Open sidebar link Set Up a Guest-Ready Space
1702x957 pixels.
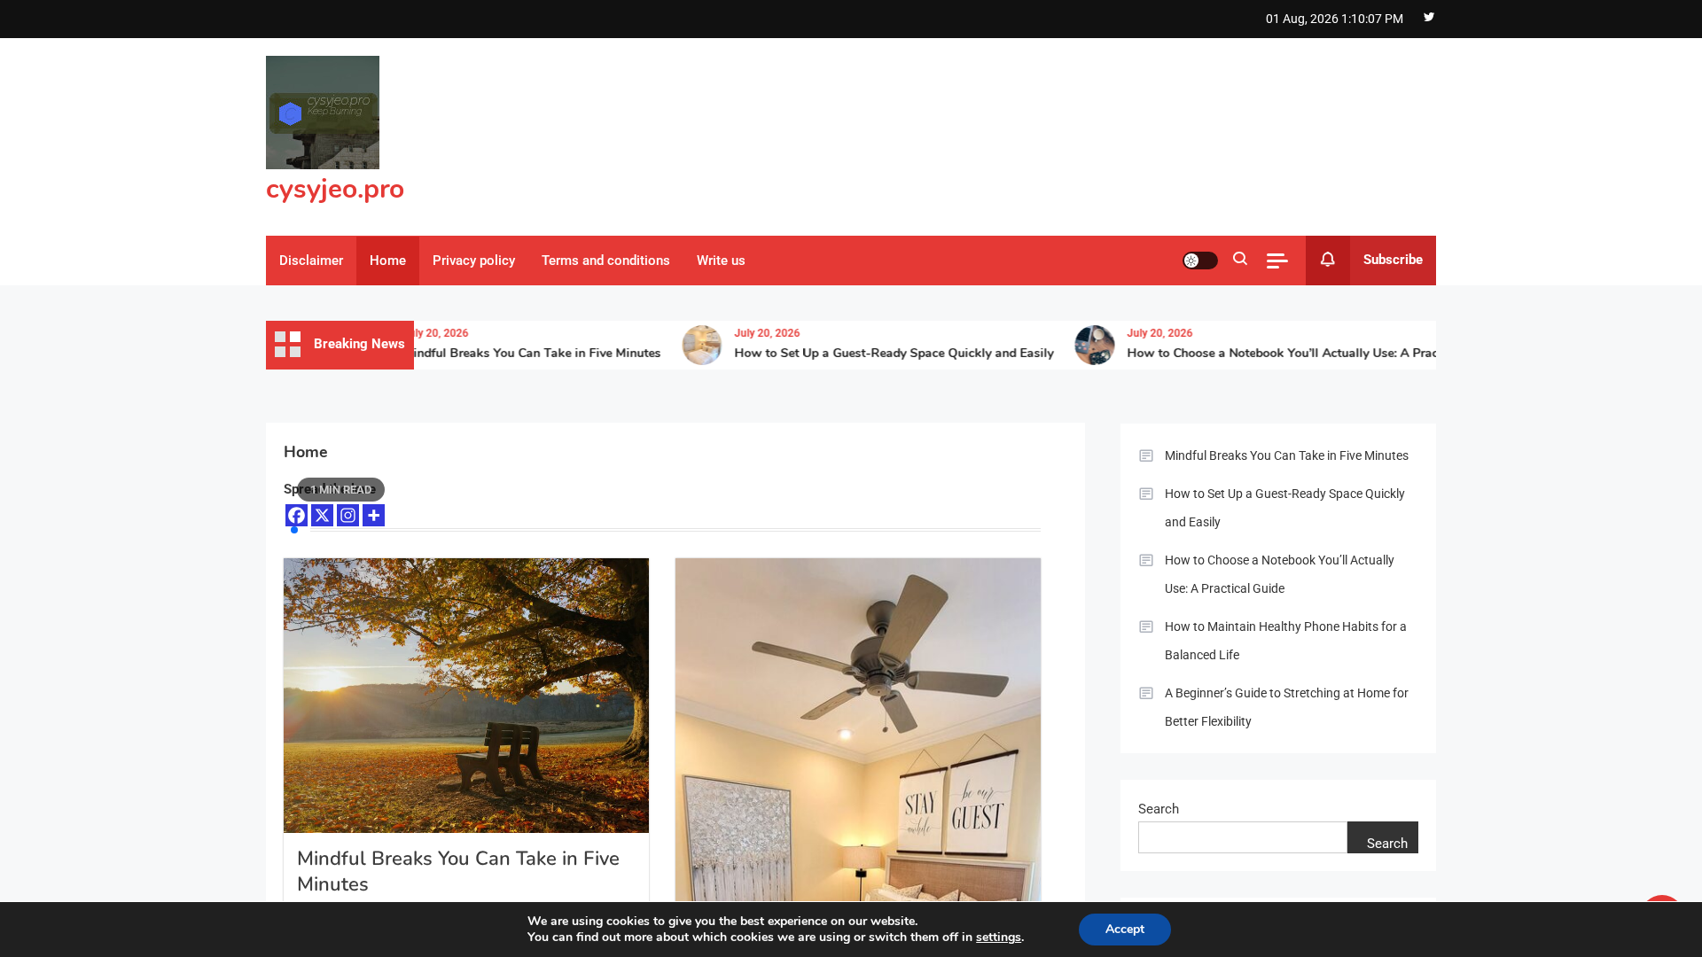click(1284, 508)
